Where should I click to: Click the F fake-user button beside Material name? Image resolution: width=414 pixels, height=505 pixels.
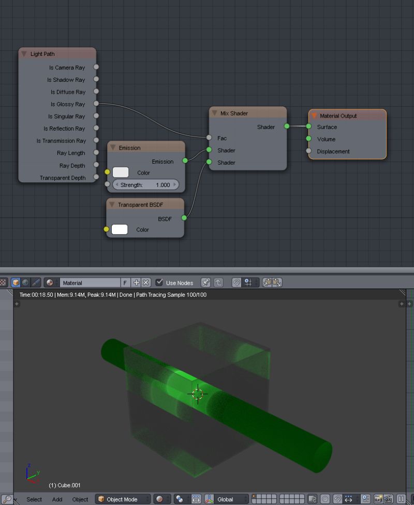click(x=126, y=282)
